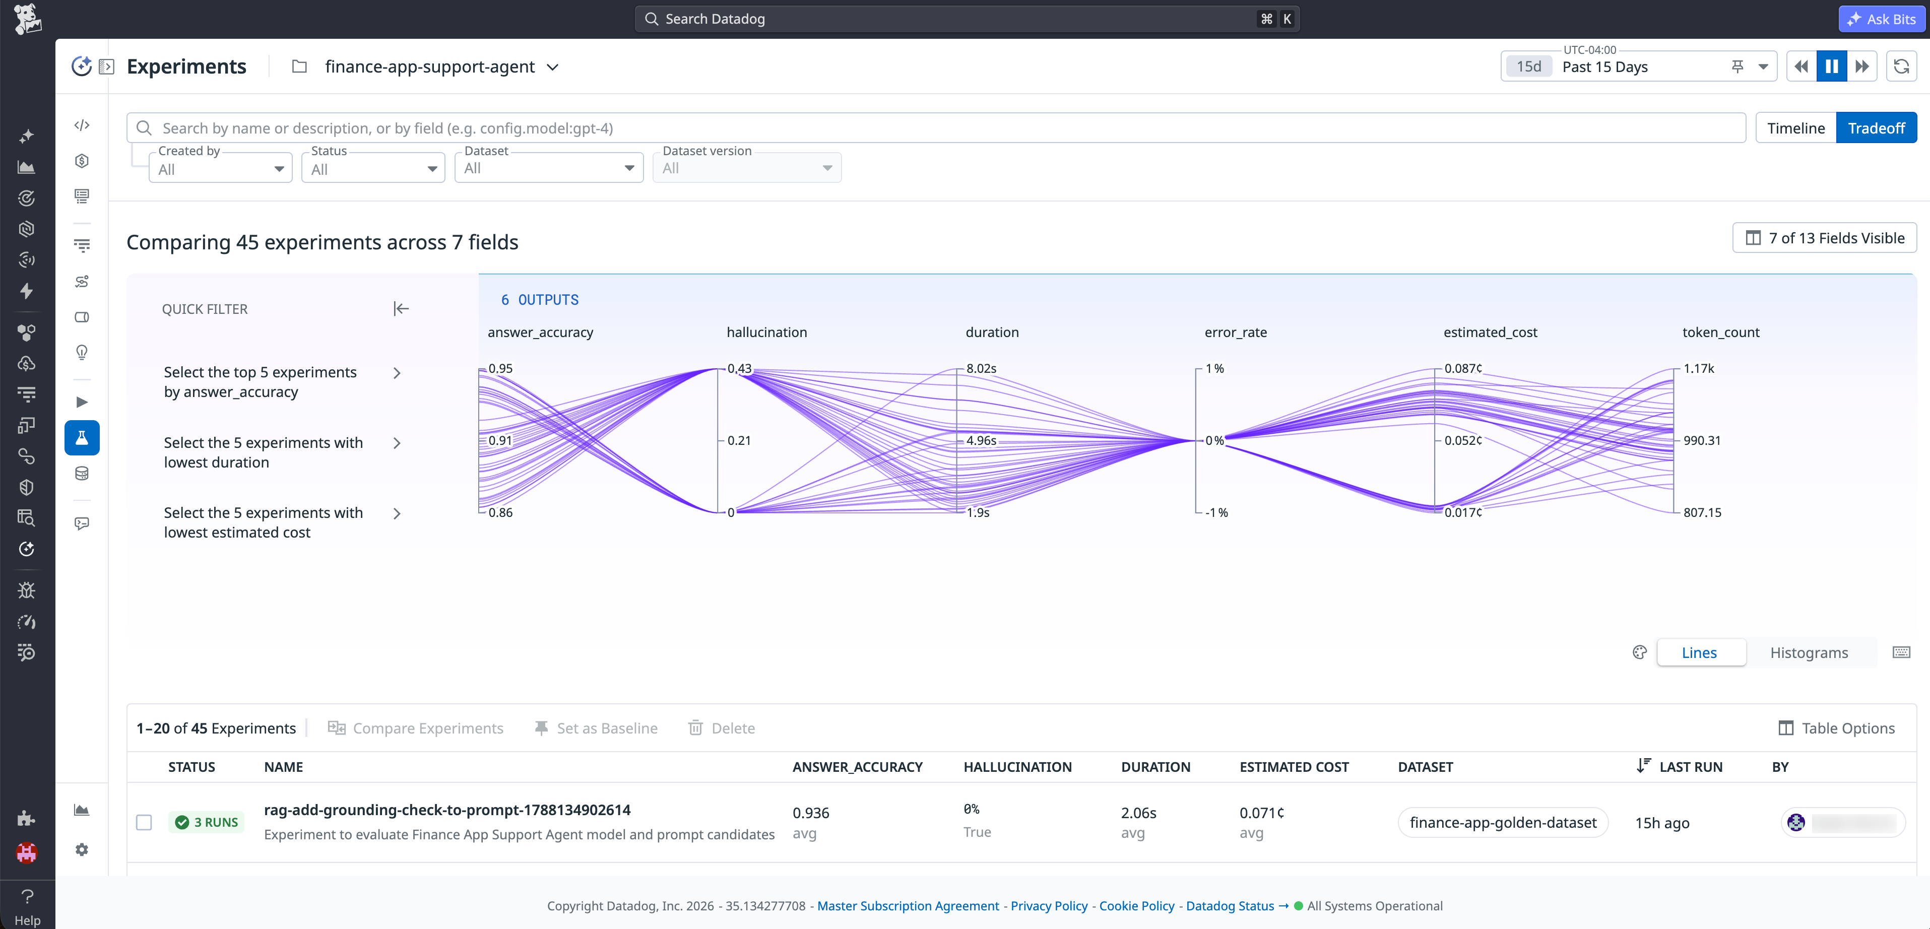Open the sparkle icon in the dark sidebar

click(x=27, y=137)
